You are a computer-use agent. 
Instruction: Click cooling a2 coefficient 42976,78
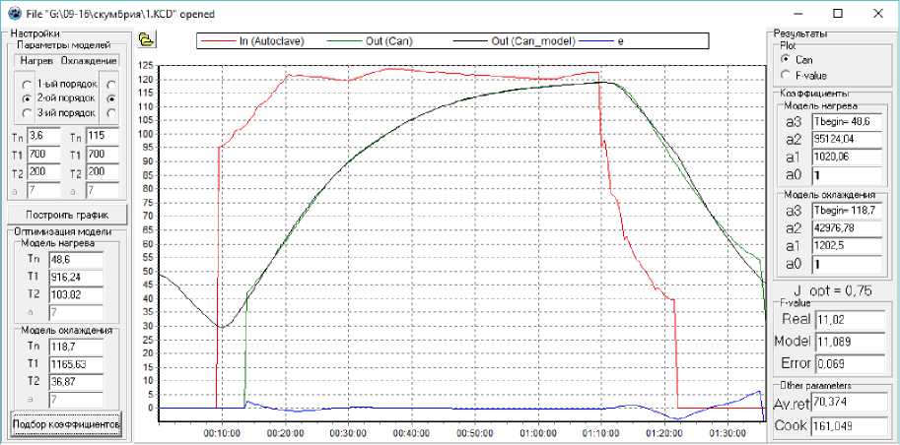(x=846, y=228)
